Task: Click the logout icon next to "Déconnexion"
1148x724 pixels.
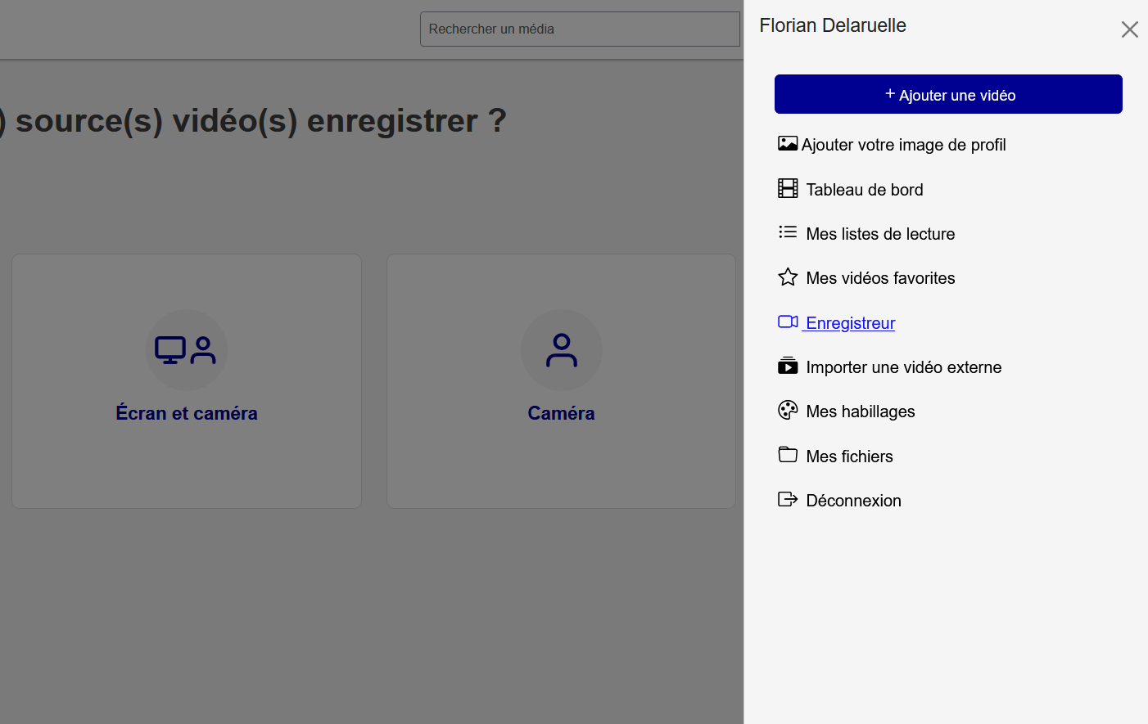Action: [x=788, y=499]
